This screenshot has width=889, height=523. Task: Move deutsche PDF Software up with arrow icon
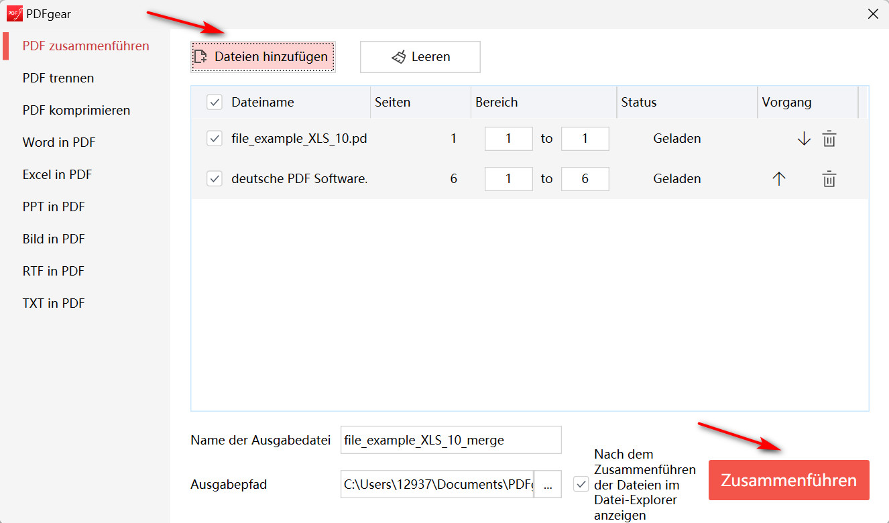click(x=778, y=179)
